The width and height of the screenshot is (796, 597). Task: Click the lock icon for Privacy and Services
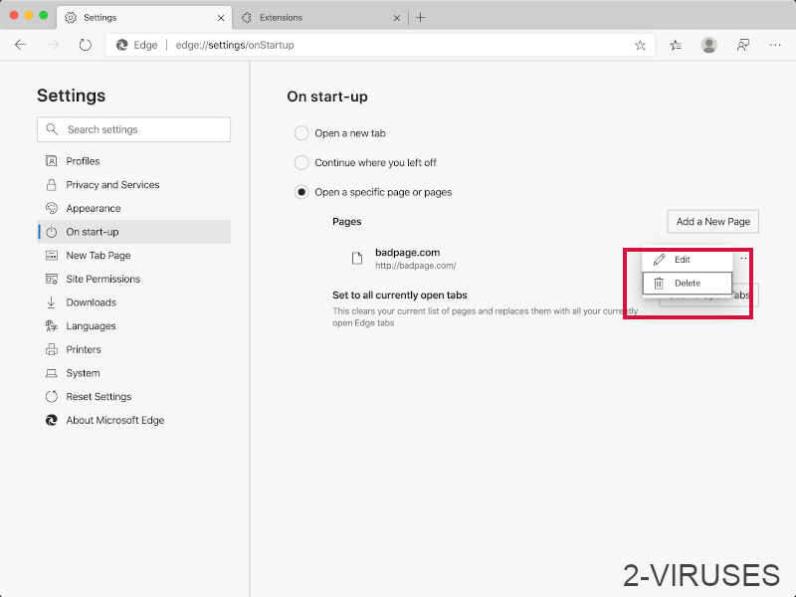click(52, 185)
